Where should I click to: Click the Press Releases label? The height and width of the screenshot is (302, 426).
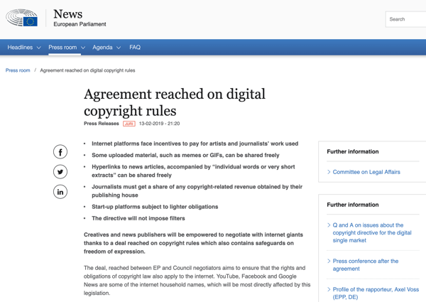(102, 124)
